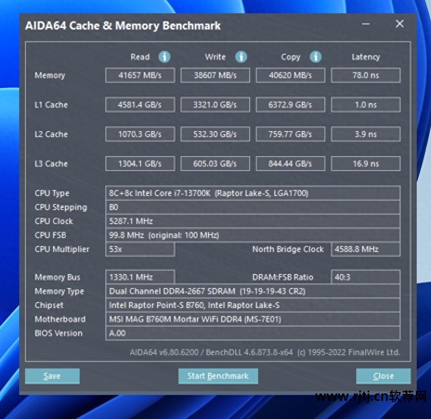Click Memory Bus value 1330.1 MHz
Viewport: 431px width, 419px height.
pos(140,277)
